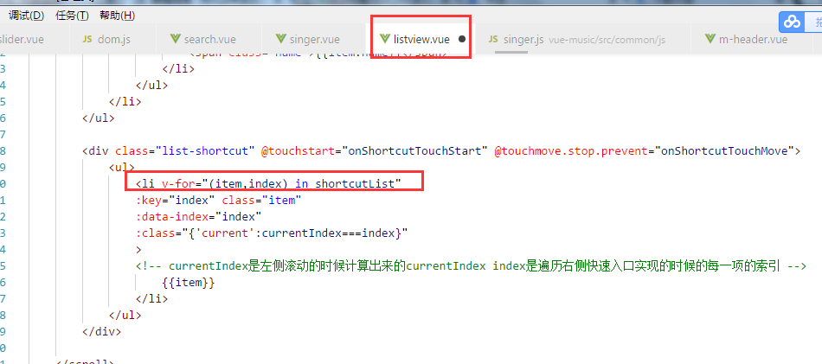This screenshot has width=822, height=364.
Task: Click the blue Baidu cloud icon
Action: point(793,22)
